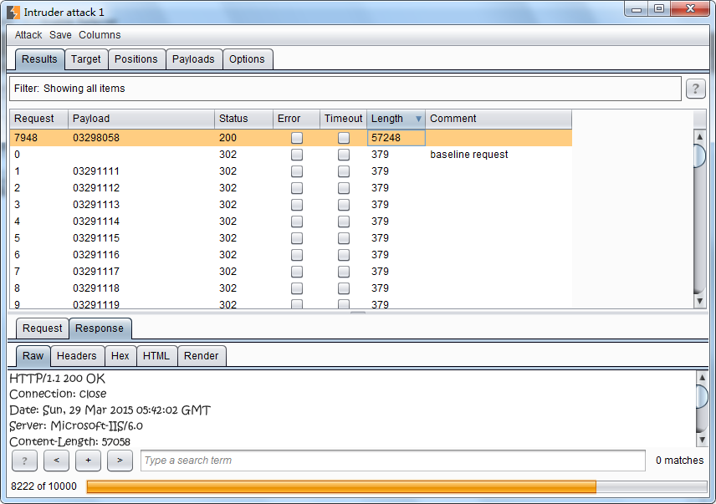
Task: Go to previous search match with the < button
Action: point(56,461)
